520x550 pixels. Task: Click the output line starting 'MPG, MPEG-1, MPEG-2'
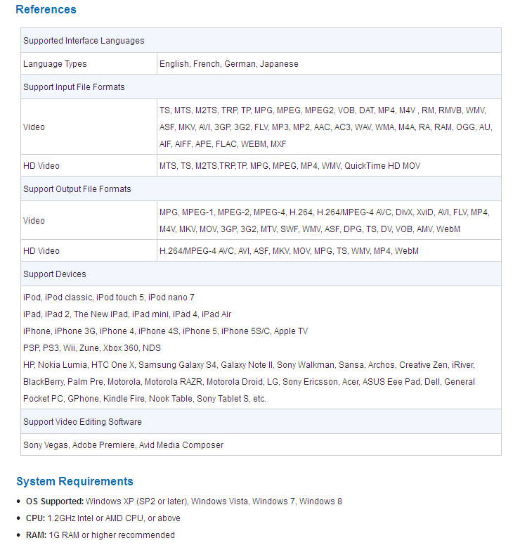325,212
